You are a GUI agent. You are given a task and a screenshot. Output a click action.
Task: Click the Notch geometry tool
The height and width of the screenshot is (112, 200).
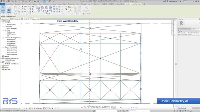[24, 7]
